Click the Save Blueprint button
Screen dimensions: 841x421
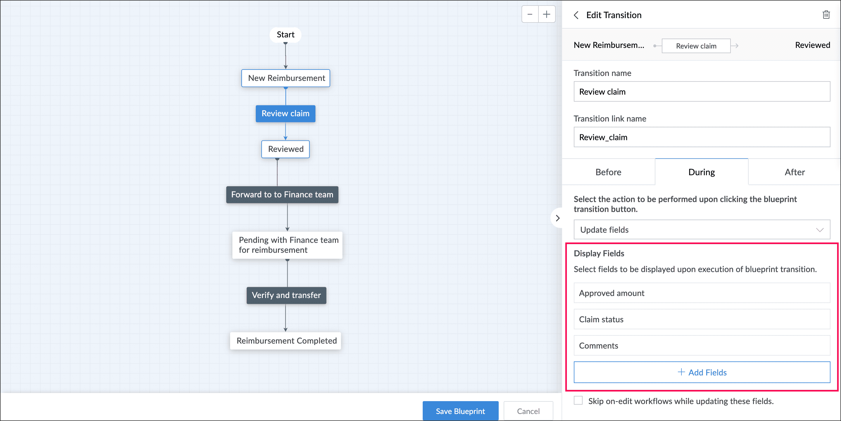460,411
